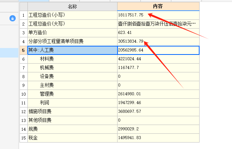Select the 规费 name cell

(x=72, y=129)
